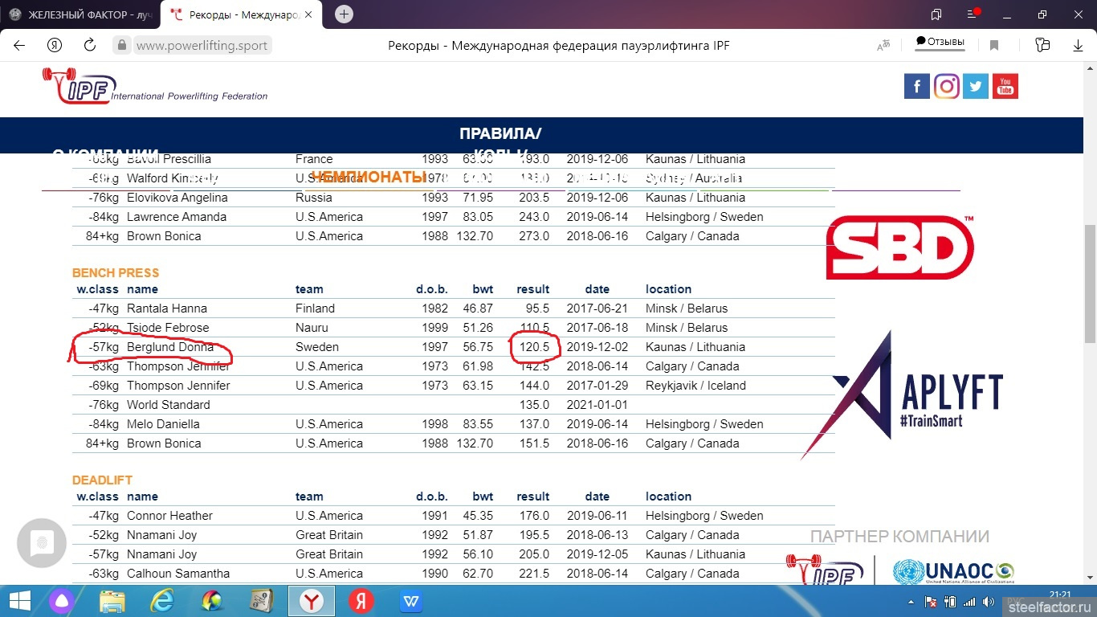Switch to ЖЕЛЕЗНЫЙ ФАКТОР tab
The height and width of the screenshot is (617, 1097).
(x=80, y=14)
